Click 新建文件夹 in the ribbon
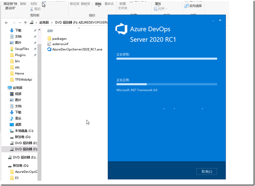255x186 pixels. click(122, 6)
